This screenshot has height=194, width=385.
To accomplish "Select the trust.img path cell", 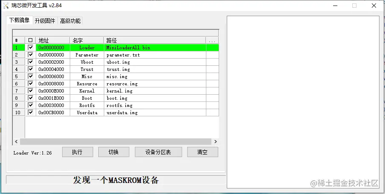I will pos(155,69).
